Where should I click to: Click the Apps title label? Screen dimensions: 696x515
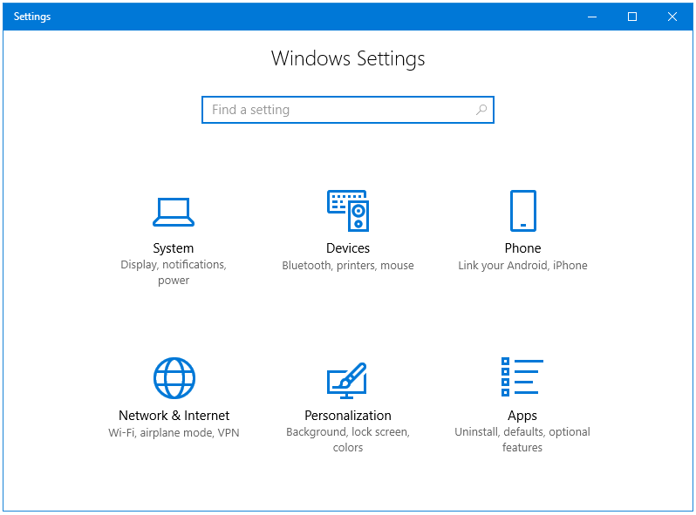[x=522, y=416]
